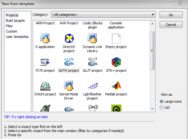Click the Ogre head icon in bottom row

tap(45, 108)
